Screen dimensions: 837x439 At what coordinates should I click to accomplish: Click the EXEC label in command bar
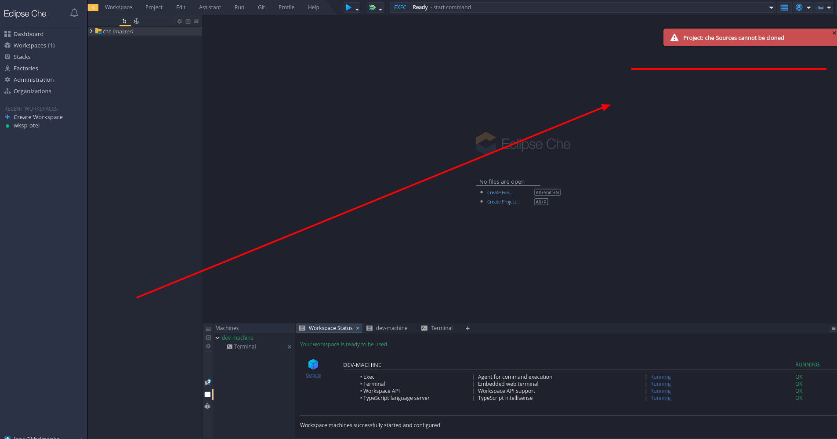400,7
